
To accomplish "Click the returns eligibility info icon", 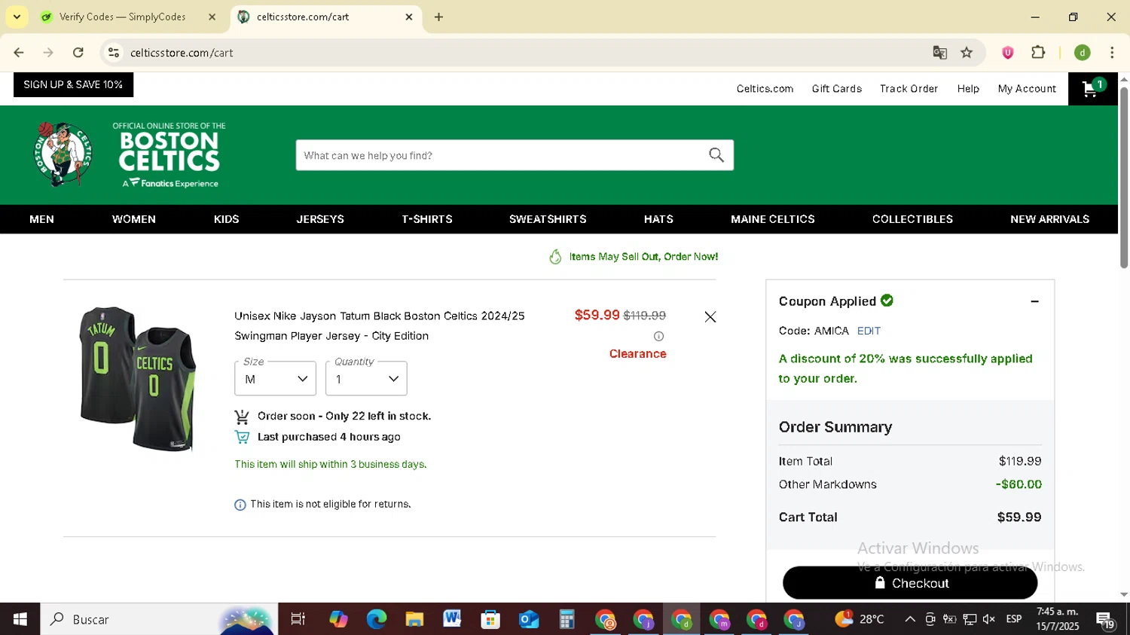I will coord(240,505).
